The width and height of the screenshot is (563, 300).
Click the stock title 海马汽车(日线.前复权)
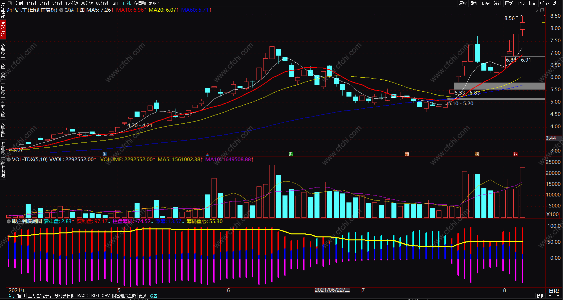[x=32, y=10]
